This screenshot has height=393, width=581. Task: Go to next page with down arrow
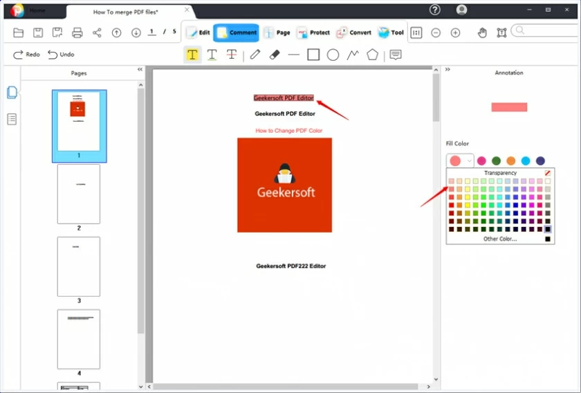point(136,33)
